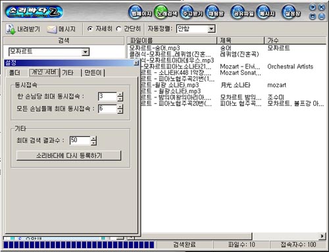This screenshot has width=329, height=252.
Task: Select the file 모짜르트-숭어.mp3
Action: 155,48
